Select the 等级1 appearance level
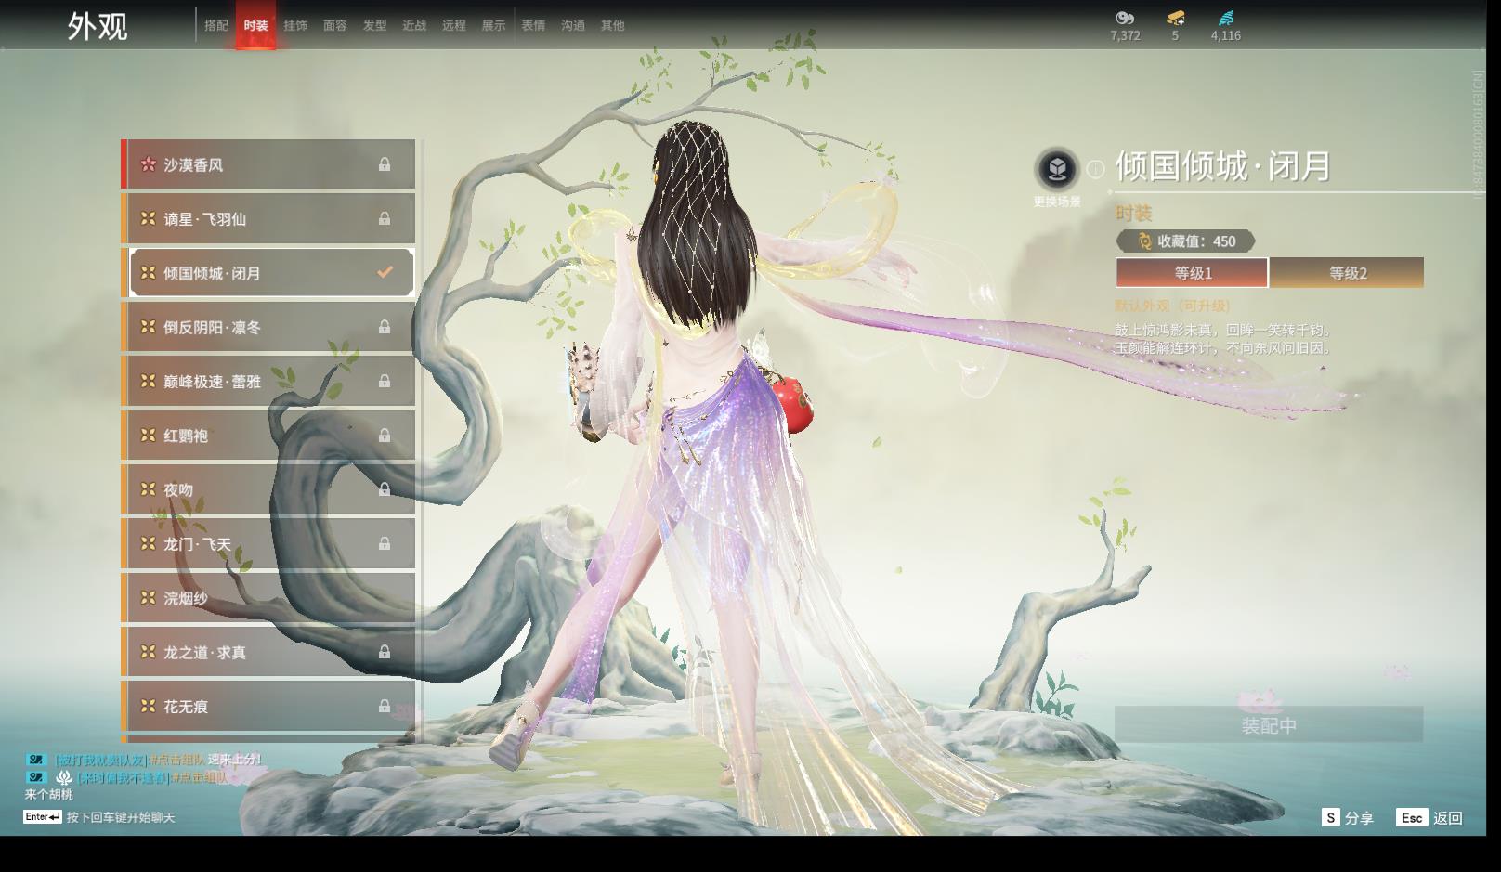 (x=1192, y=273)
